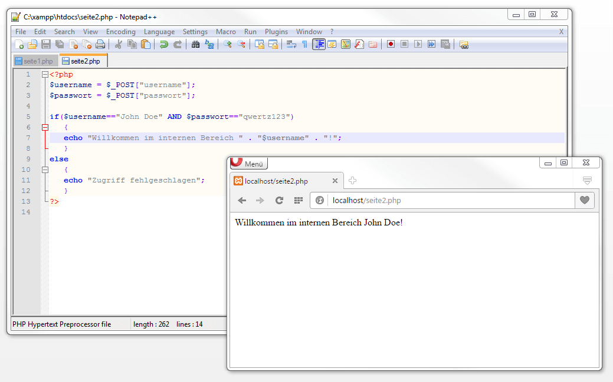Open Opera Speed Dial grid icon

click(299, 200)
